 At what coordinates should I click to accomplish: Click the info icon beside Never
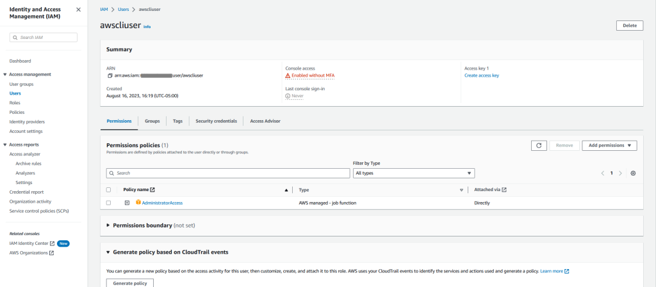[x=288, y=95]
